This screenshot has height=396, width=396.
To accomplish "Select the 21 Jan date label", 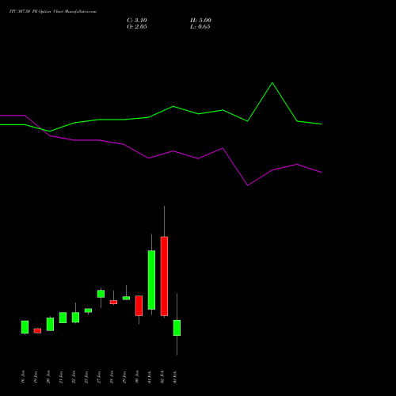I will [x=61, y=377].
